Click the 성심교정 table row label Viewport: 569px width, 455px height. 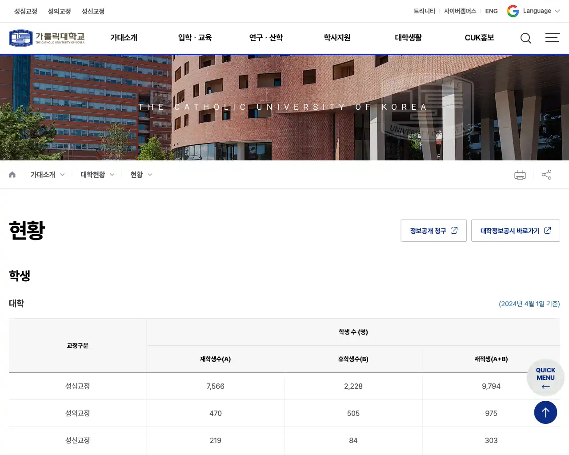78,387
